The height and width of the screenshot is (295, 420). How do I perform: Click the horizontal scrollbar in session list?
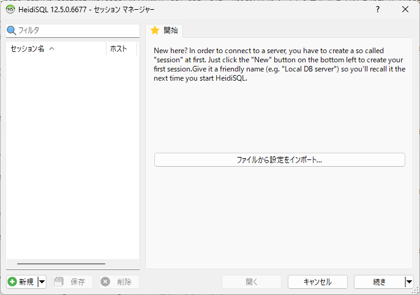click(61, 264)
